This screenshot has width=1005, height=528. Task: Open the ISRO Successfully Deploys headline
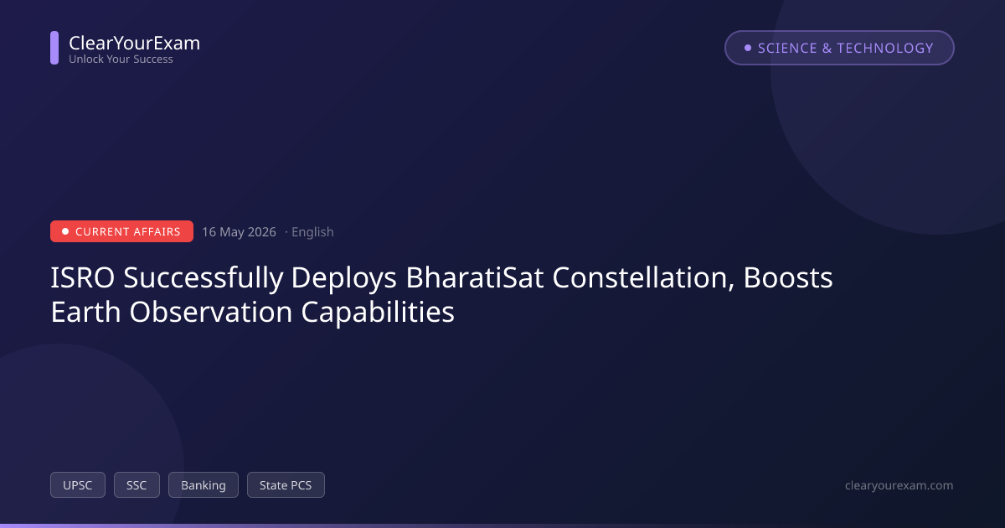coord(441,295)
